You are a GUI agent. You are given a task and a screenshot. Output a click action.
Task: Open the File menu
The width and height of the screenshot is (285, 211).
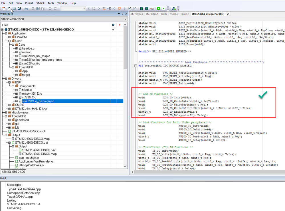(x=3, y=3)
